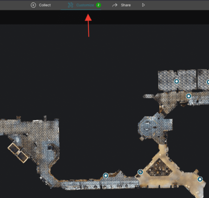Click the Collect plus-circle icon

tap(33, 5)
